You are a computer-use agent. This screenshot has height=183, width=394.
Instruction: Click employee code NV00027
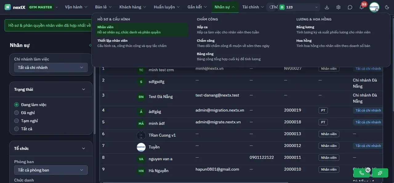coord(293,68)
